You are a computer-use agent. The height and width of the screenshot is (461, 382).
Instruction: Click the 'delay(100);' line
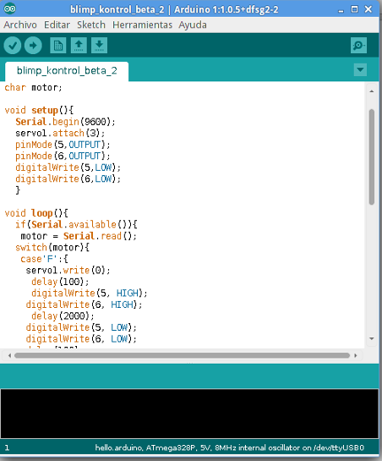60,282
